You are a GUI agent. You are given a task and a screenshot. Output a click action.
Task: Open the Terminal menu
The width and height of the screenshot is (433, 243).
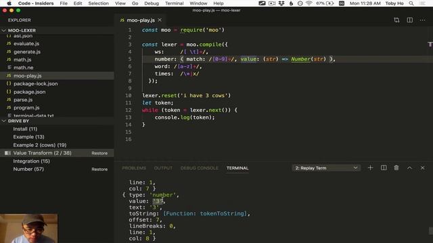175,3
